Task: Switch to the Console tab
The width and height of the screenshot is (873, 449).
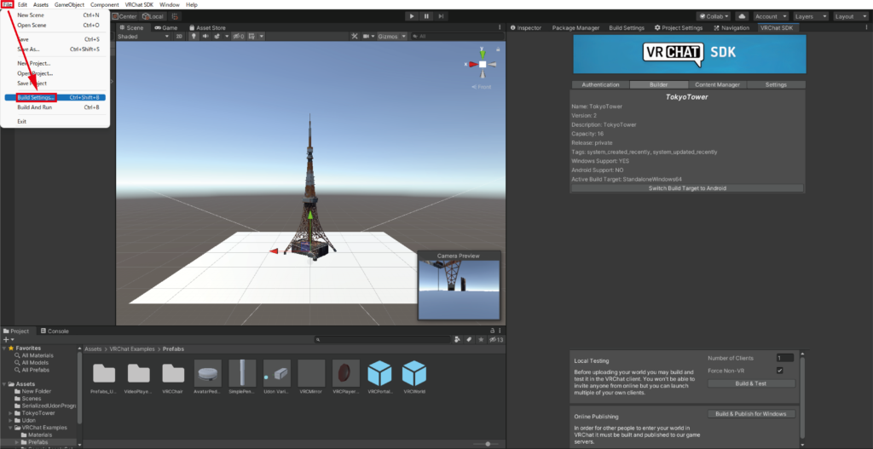Action: (x=55, y=331)
